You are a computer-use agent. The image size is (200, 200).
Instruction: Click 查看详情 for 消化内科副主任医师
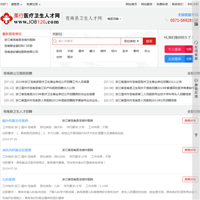click(190, 150)
